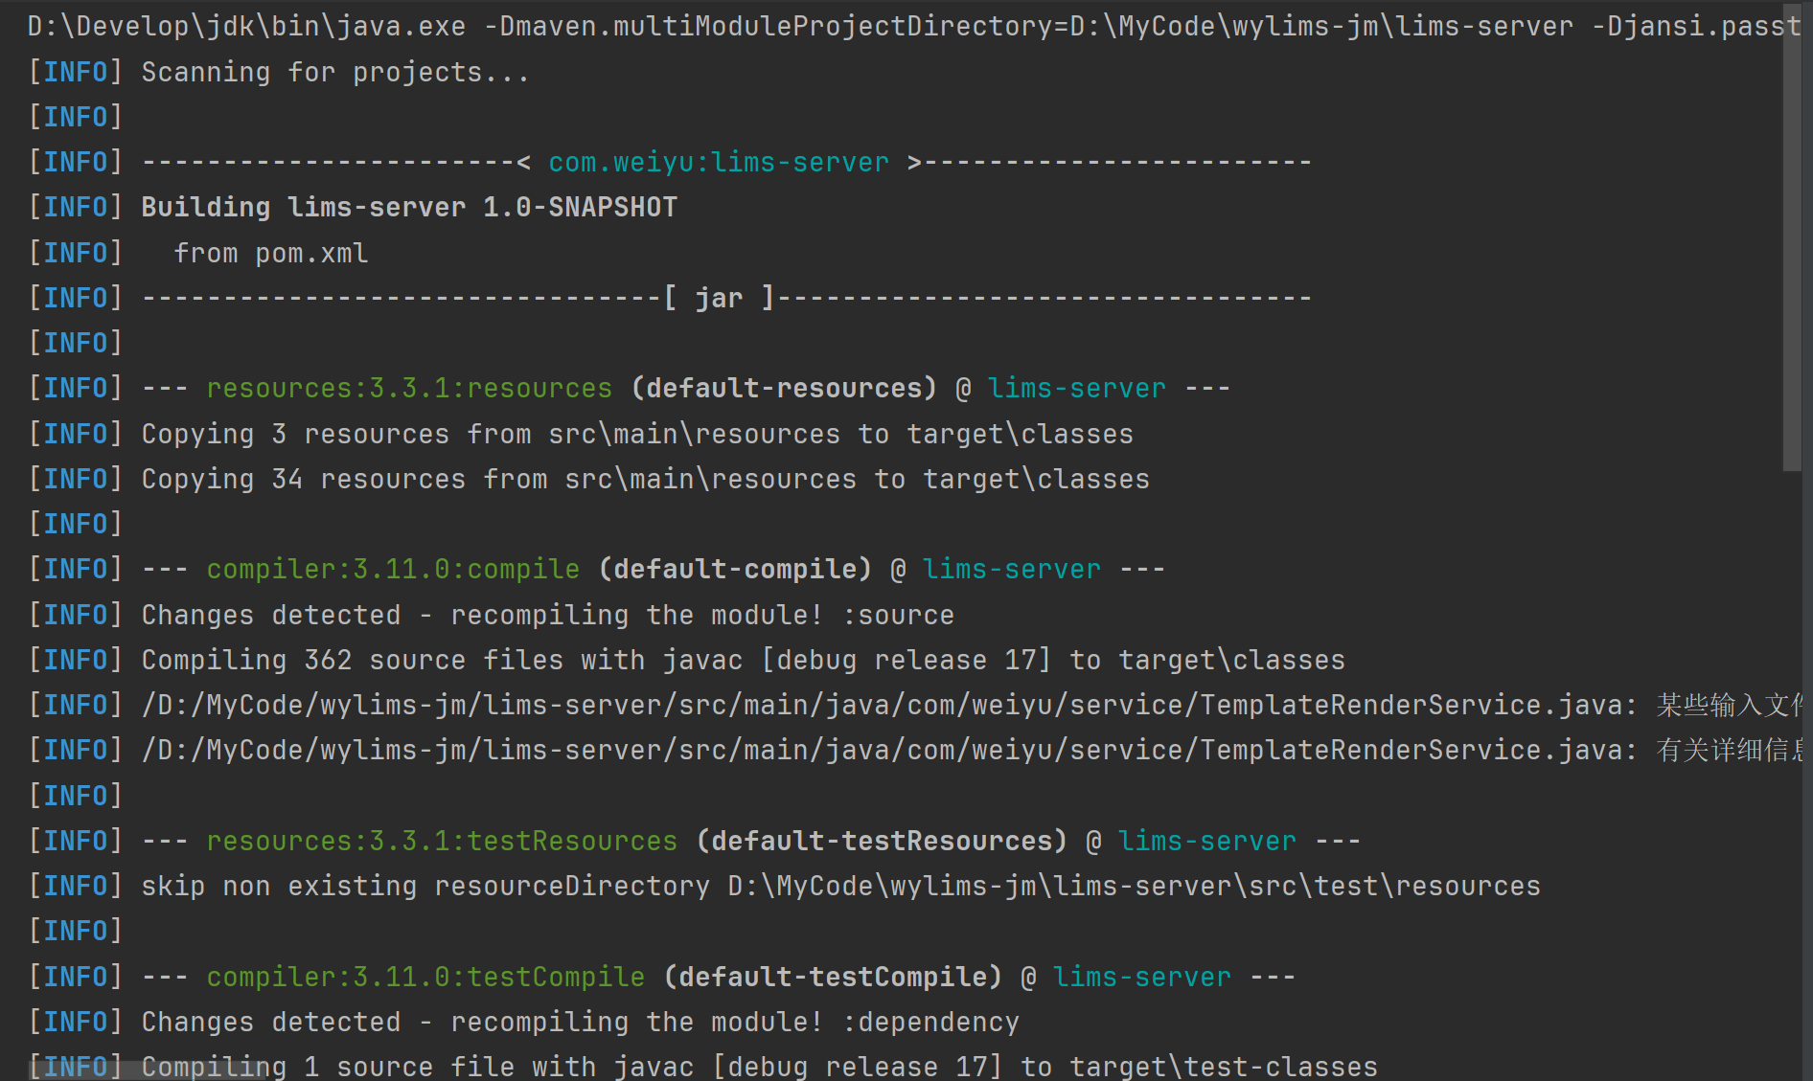
Task: Click 'lims-server' after default-resources goal
Action: click(x=1077, y=389)
